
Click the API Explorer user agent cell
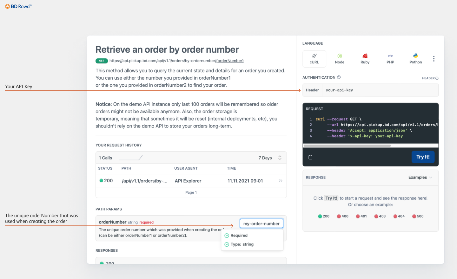coord(188,181)
